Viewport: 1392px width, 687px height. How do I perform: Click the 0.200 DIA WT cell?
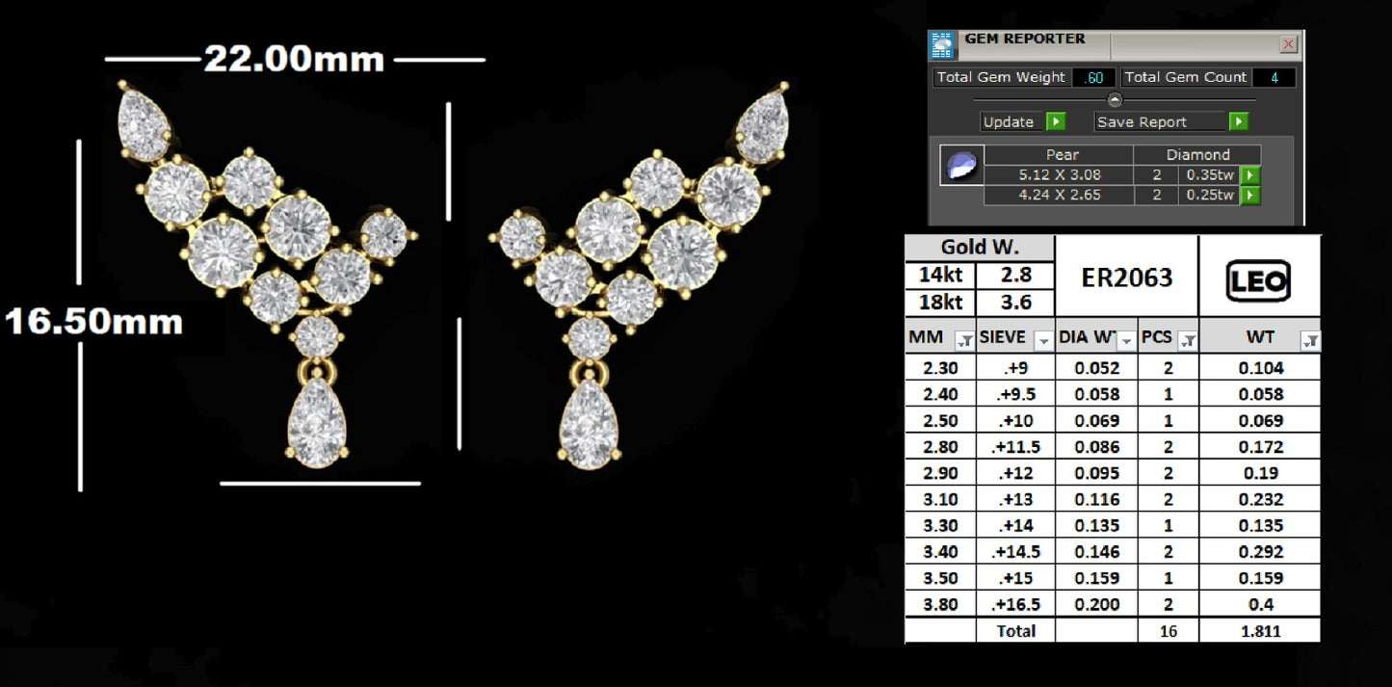coord(1097,604)
